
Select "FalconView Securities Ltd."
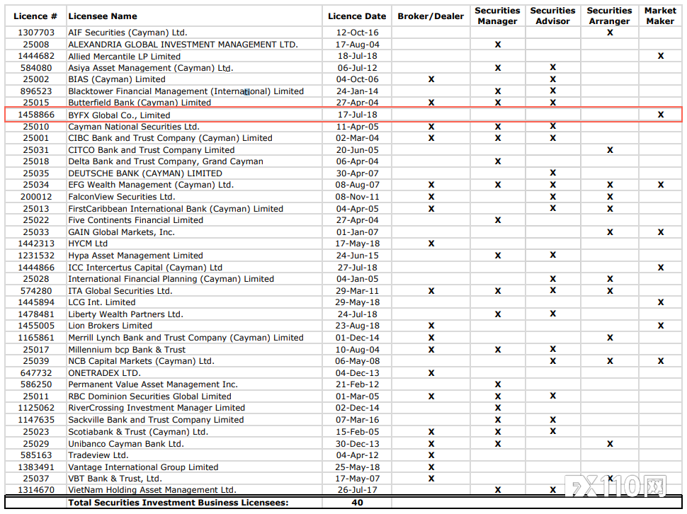click(121, 197)
